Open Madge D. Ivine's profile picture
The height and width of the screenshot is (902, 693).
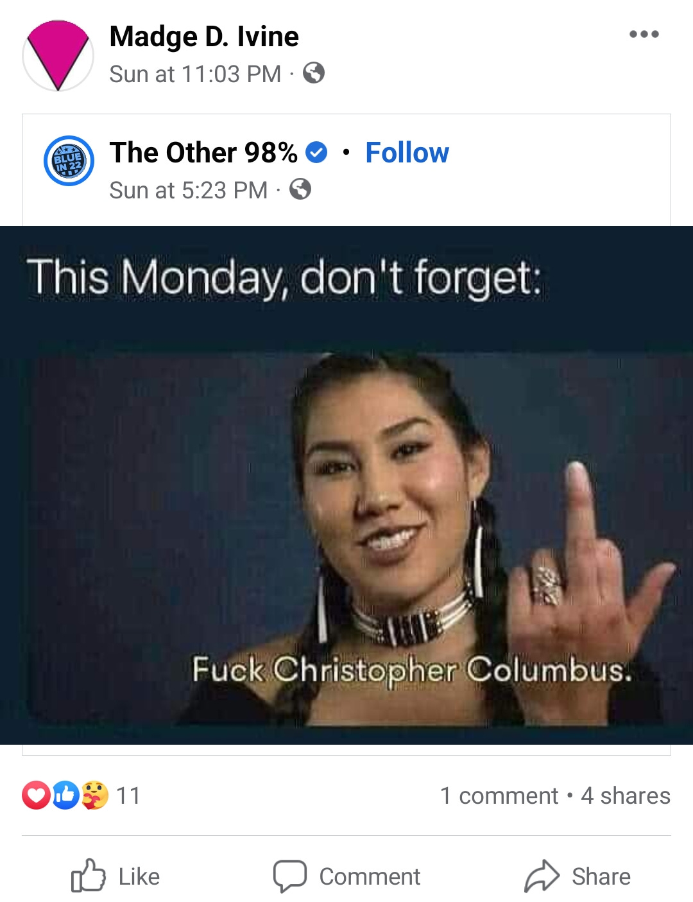pos(58,56)
